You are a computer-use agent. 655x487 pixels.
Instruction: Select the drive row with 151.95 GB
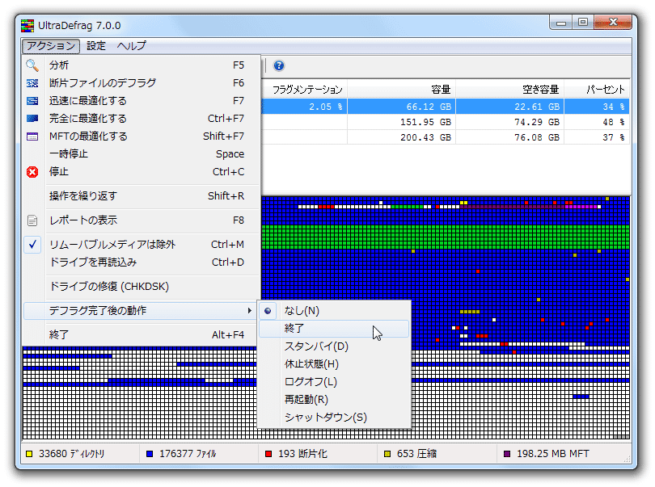coord(446,122)
